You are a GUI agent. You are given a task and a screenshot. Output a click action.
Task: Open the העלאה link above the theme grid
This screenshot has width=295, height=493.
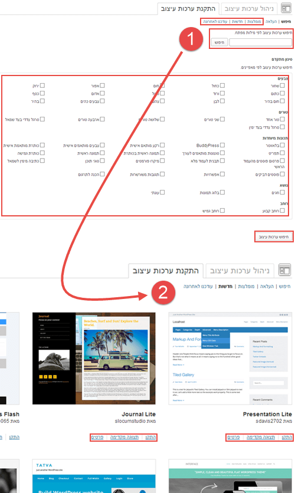coord(267,286)
